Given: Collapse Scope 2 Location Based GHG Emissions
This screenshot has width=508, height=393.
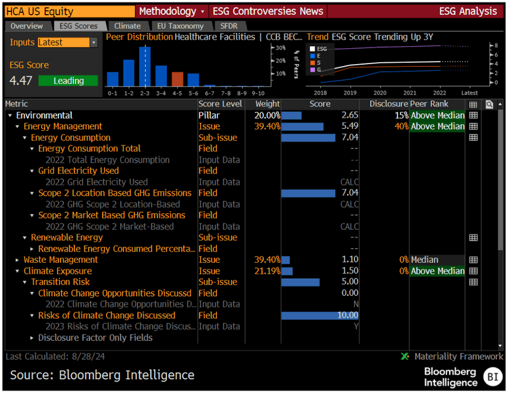Looking at the screenshot, I should point(32,193).
